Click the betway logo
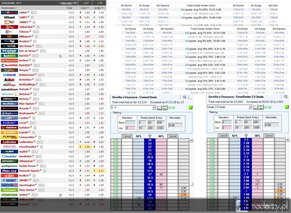291x213 pixels. point(9,99)
